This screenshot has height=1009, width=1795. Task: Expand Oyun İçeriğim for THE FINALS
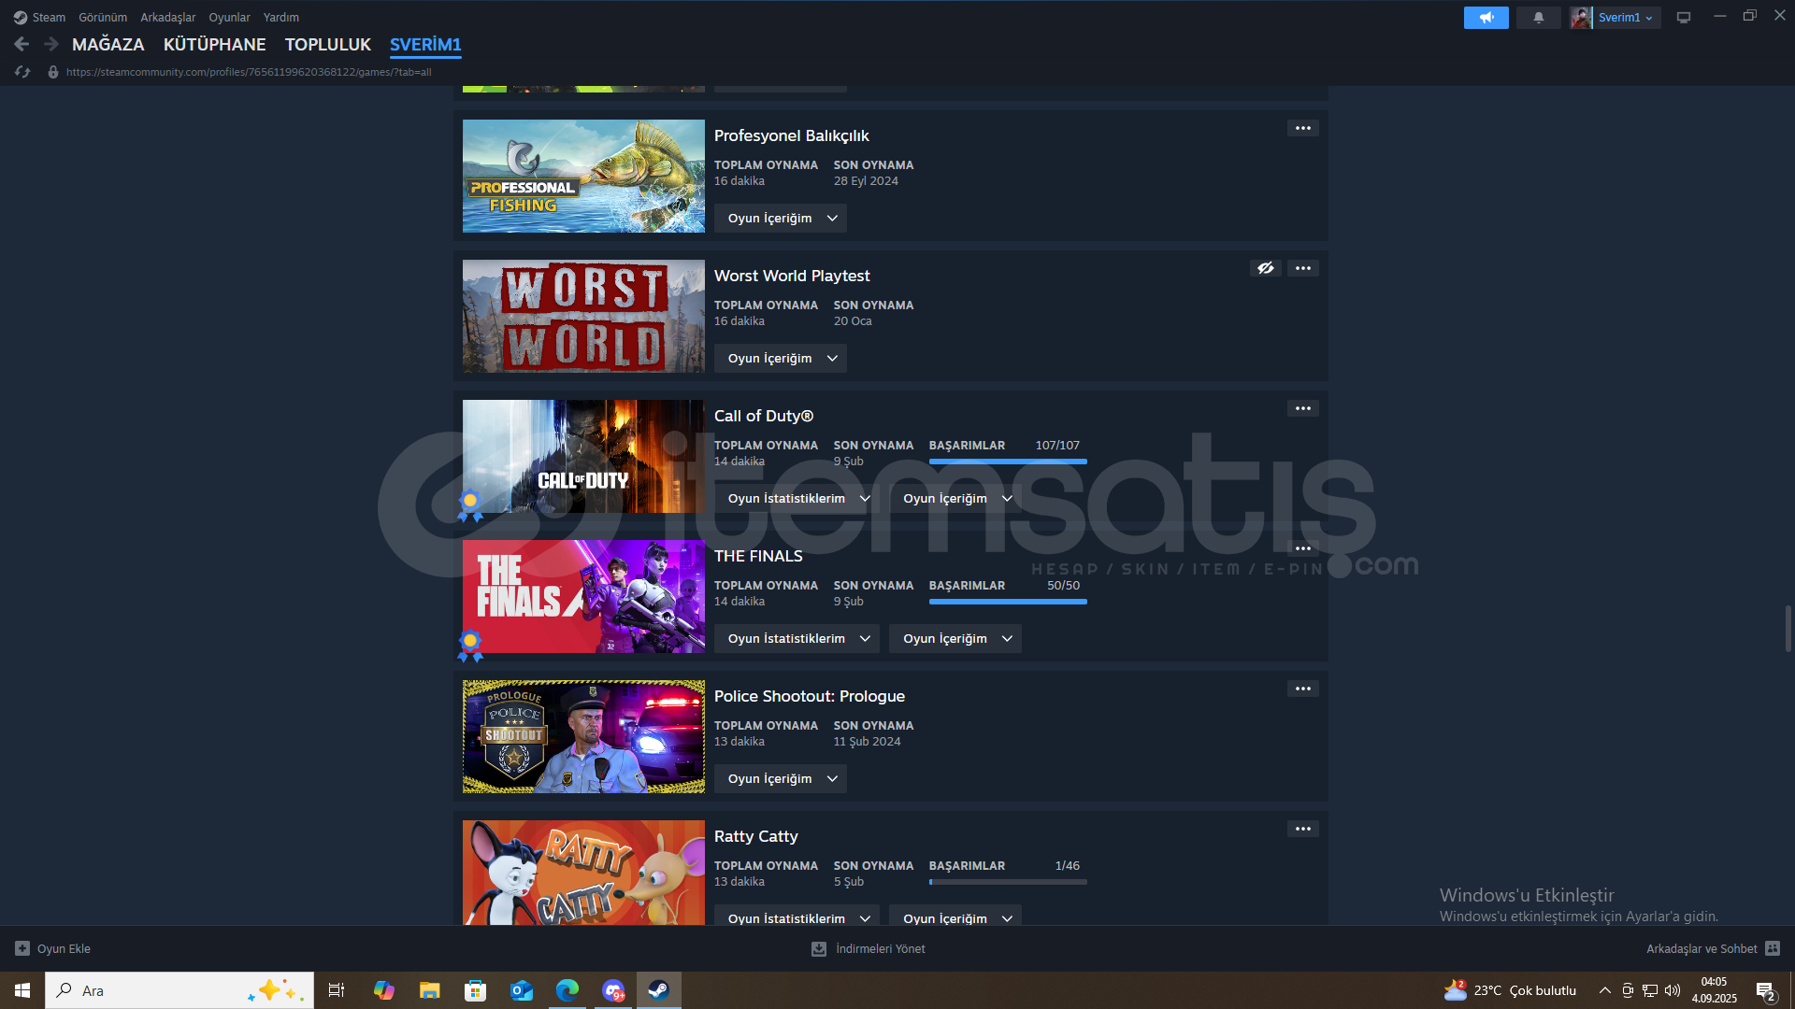(955, 638)
